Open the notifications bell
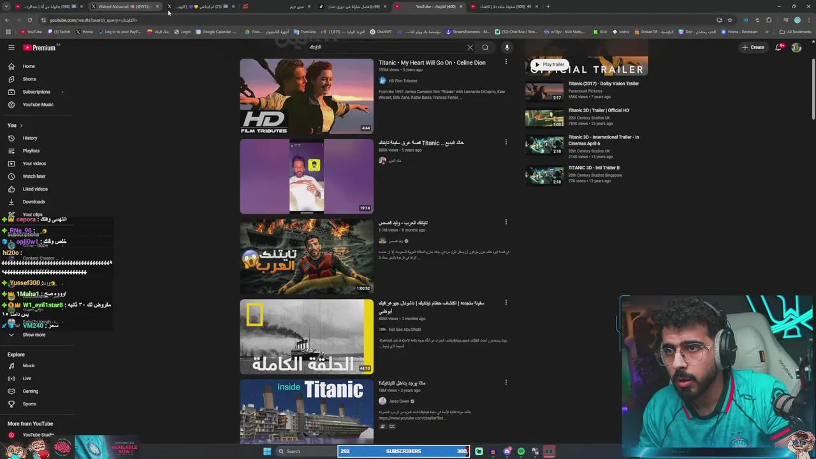 tap(779, 47)
